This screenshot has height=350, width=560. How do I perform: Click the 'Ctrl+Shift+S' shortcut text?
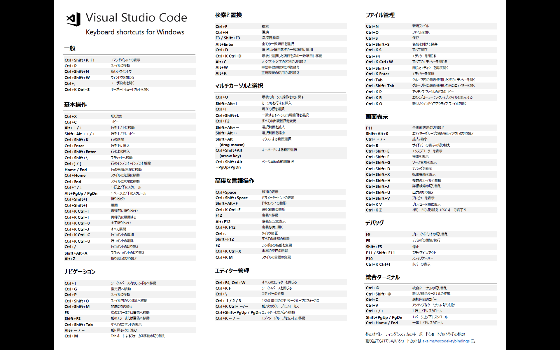pos(378,44)
